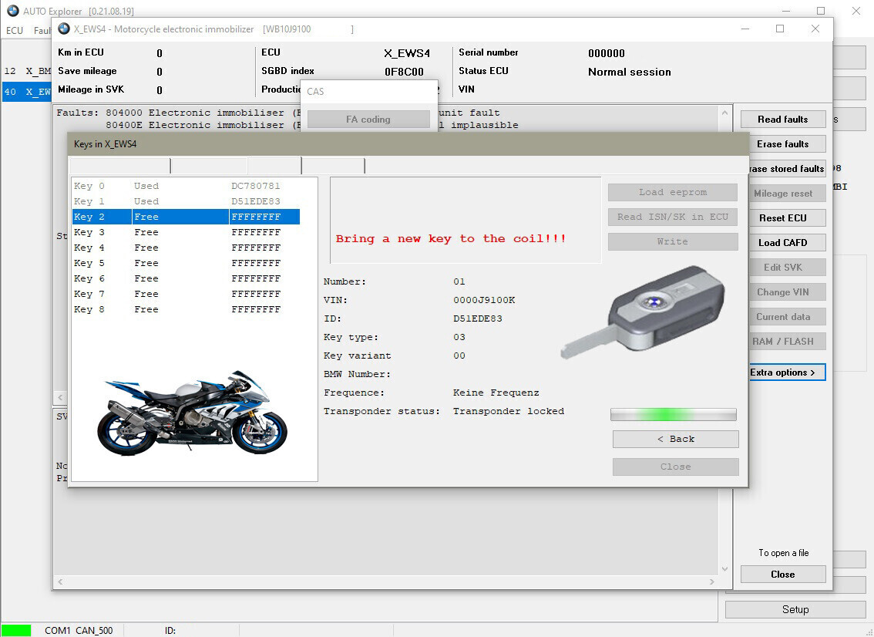Click the greyed Close button in keys dialog
874x637 pixels.
(x=676, y=467)
